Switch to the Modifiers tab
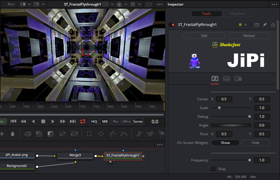280x180 pixels. tap(238, 14)
